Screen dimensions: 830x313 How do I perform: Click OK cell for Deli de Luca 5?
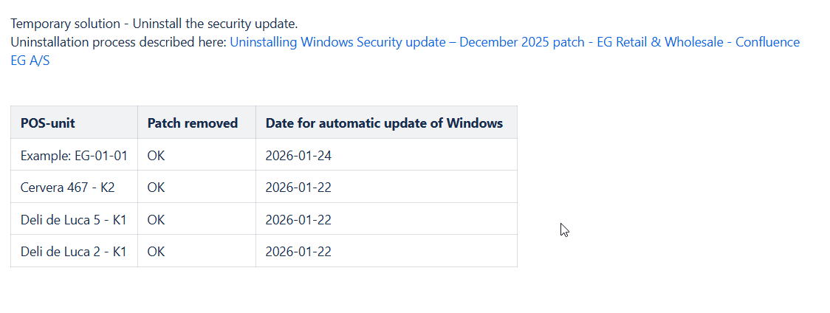coord(156,220)
